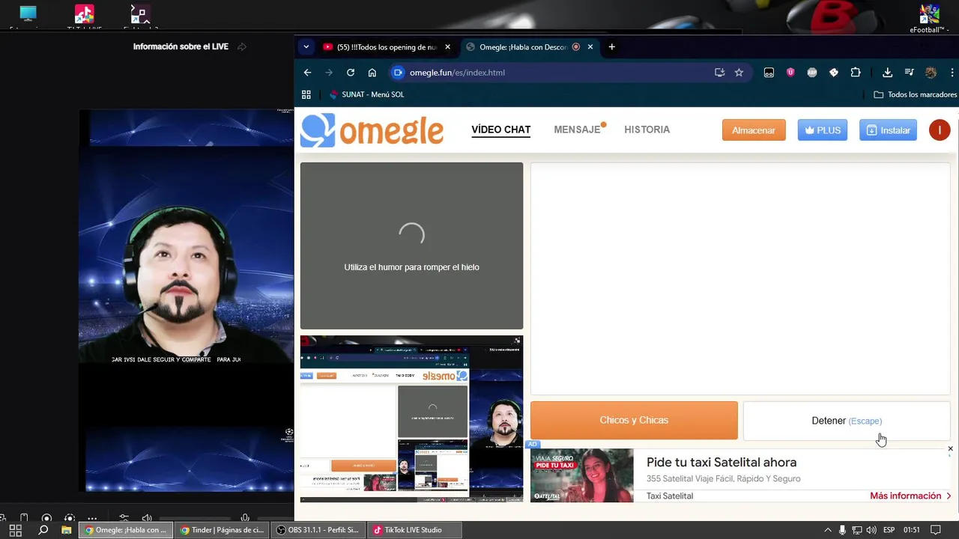The image size is (959, 539).
Task: Open the Chrome apps grid in bookmarks bar
Action: 306,94
